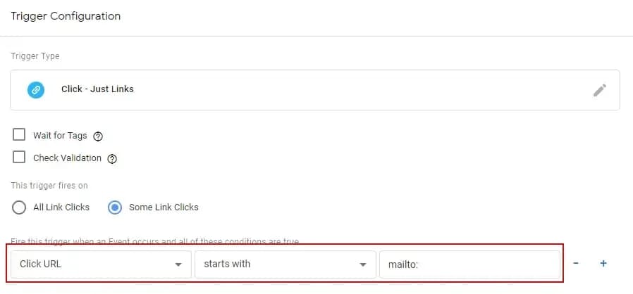The width and height of the screenshot is (633, 294).
Task: Open the starts with operator dropdown
Action: point(285,264)
